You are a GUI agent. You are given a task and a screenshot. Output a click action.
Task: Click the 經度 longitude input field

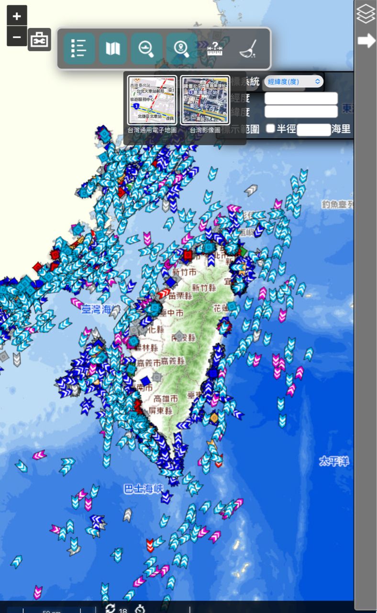click(301, 99)
